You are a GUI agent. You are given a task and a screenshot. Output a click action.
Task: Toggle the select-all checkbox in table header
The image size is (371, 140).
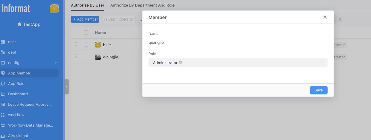click(86, 32)
